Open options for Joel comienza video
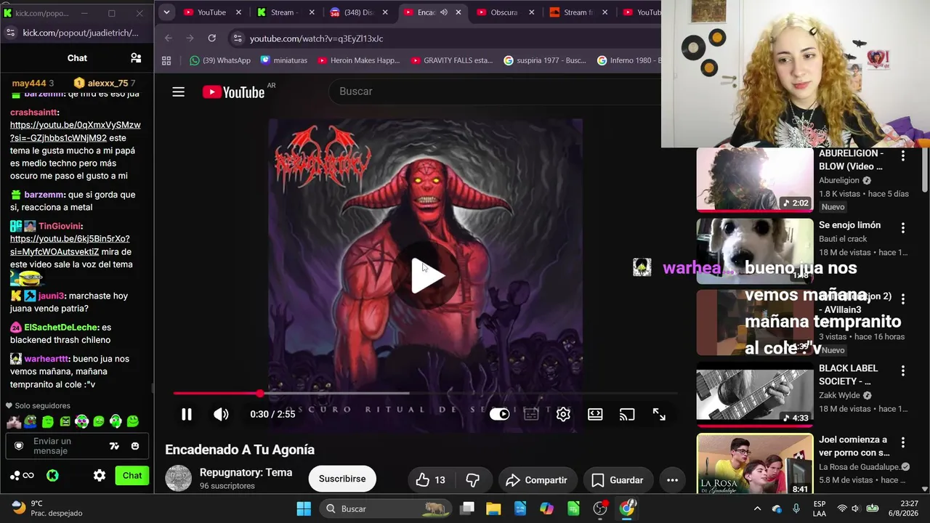Screen dimensions: 930x523 [x=903, y=442]
